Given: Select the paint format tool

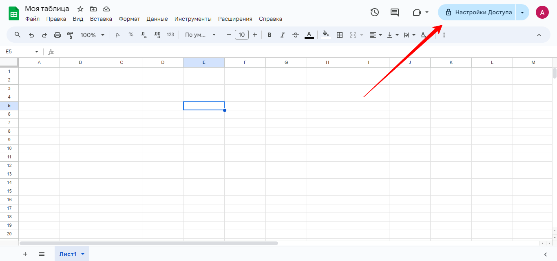Looking at the screenshot, I should [x=70, y=35].
